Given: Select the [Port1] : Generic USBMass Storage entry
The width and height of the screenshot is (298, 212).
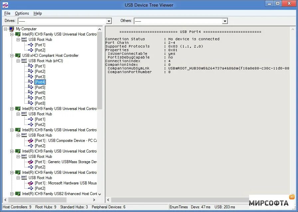Looking at the screenshot, I should pyautogui.click(x=66, y=162).
